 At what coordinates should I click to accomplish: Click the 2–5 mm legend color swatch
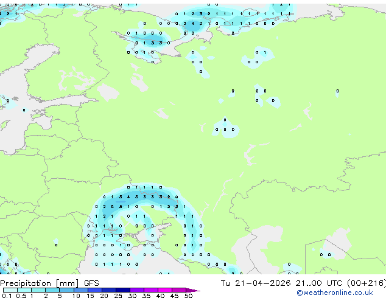coord(52,290)
